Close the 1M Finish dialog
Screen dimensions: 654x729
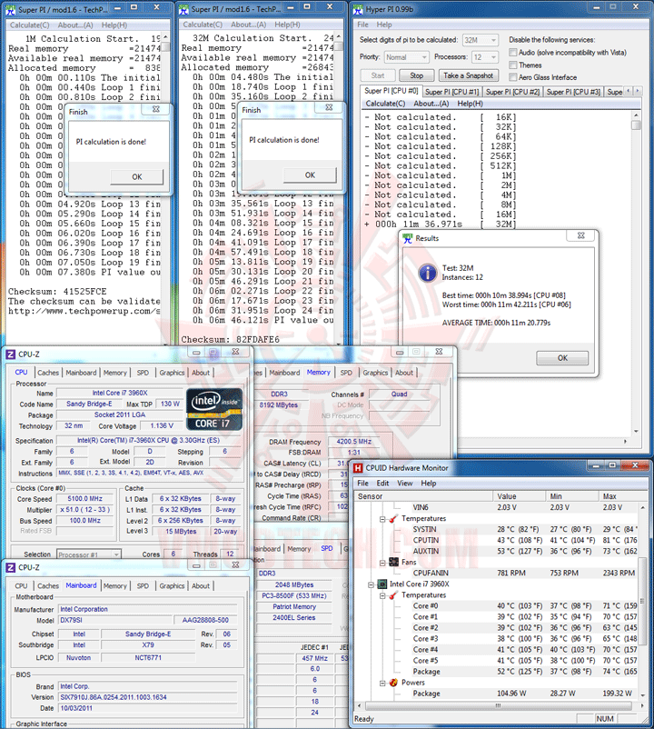pos(156,109)
